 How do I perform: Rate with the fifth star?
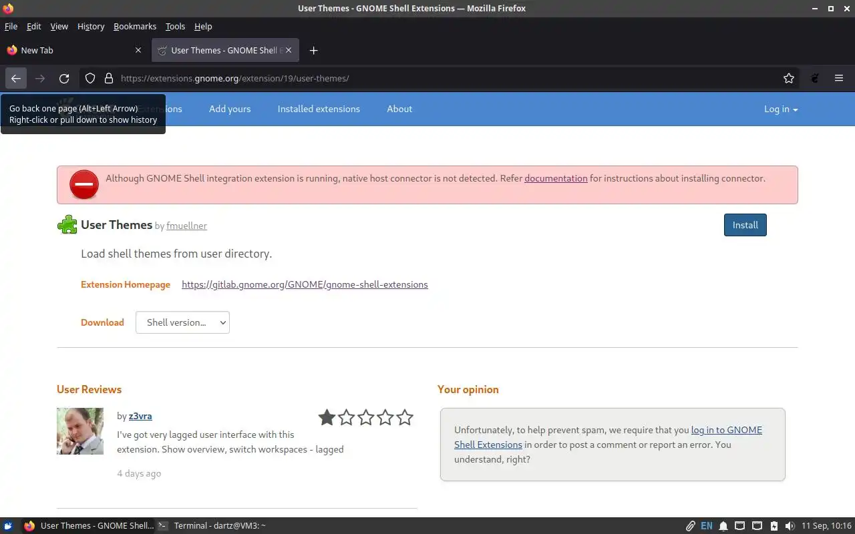(405, 418)
